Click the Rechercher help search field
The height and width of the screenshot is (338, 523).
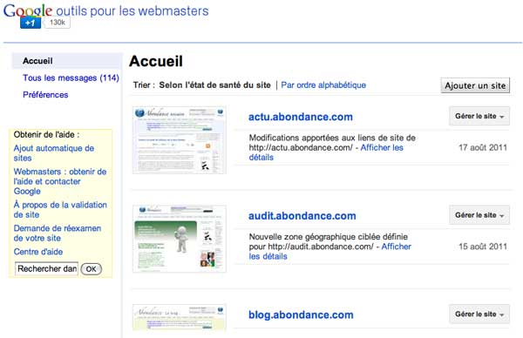[47, 268]
